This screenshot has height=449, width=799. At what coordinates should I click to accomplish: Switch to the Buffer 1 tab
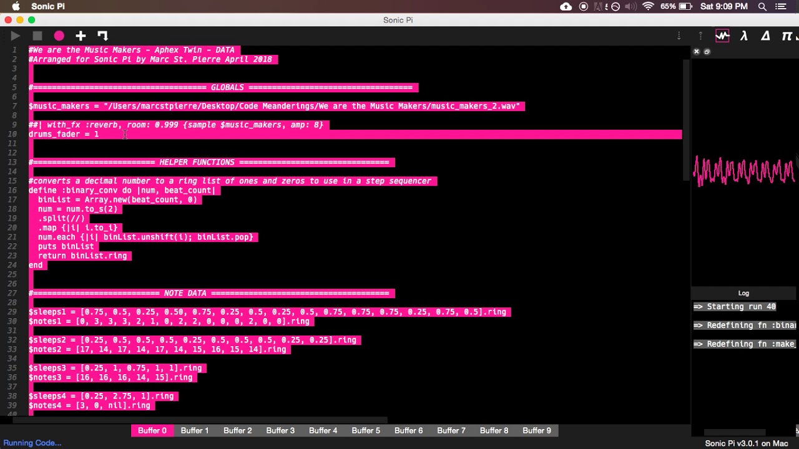click(195, 430)
